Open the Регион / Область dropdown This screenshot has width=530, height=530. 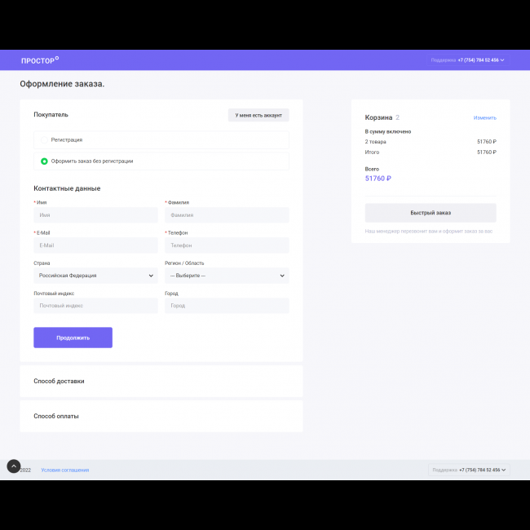[x=227, y=276]
